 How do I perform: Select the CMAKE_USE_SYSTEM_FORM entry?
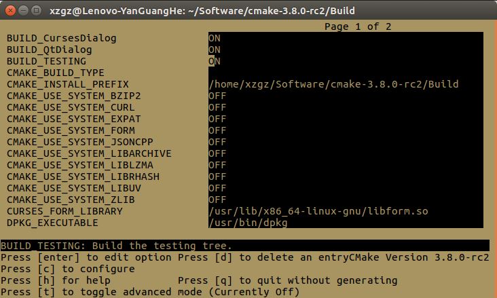[71, 130]
